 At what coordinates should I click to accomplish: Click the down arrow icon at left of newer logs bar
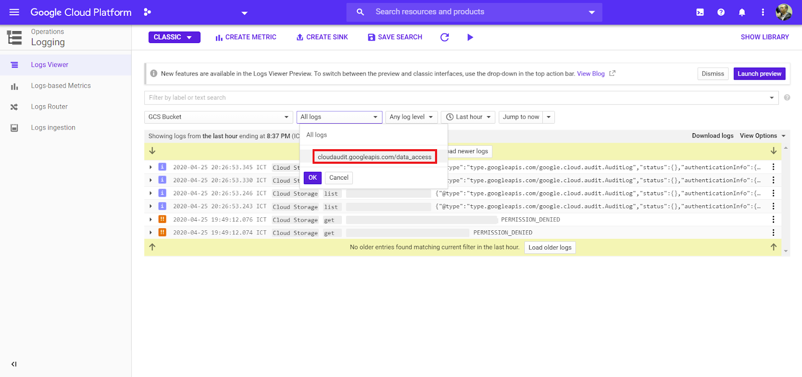point(152,151)
